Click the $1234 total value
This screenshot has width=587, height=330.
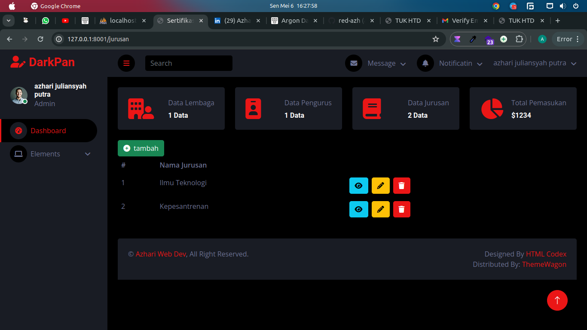(x=521, y=115)
